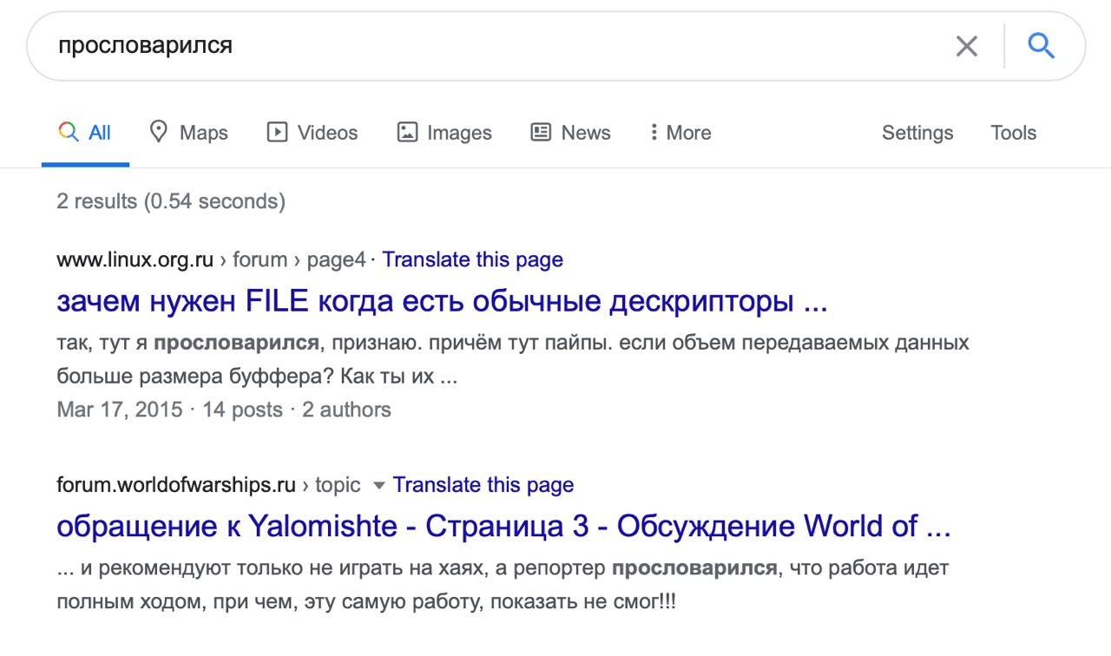Image resolution: width=1111 pixels, height=656 pixels.
Task: Click snippet text 'так, тут я прословарился'
Action: [x=188, y=344]
